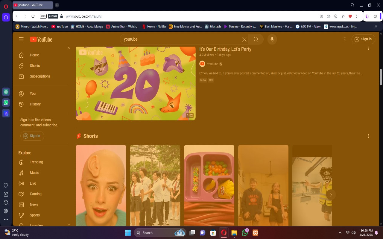The image size is (383, 239).
Task: Reload the page
Action: click(33, 16)
